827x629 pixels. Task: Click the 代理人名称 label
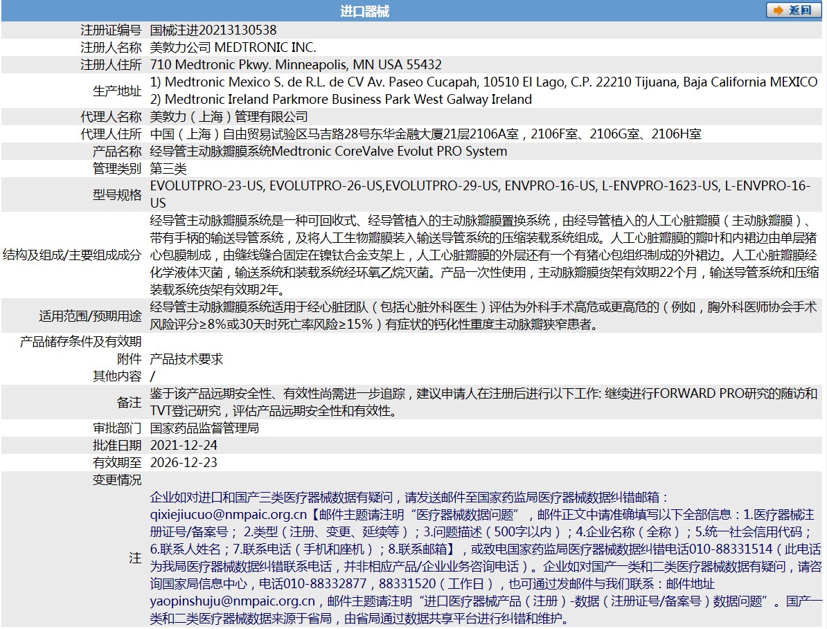111,116
